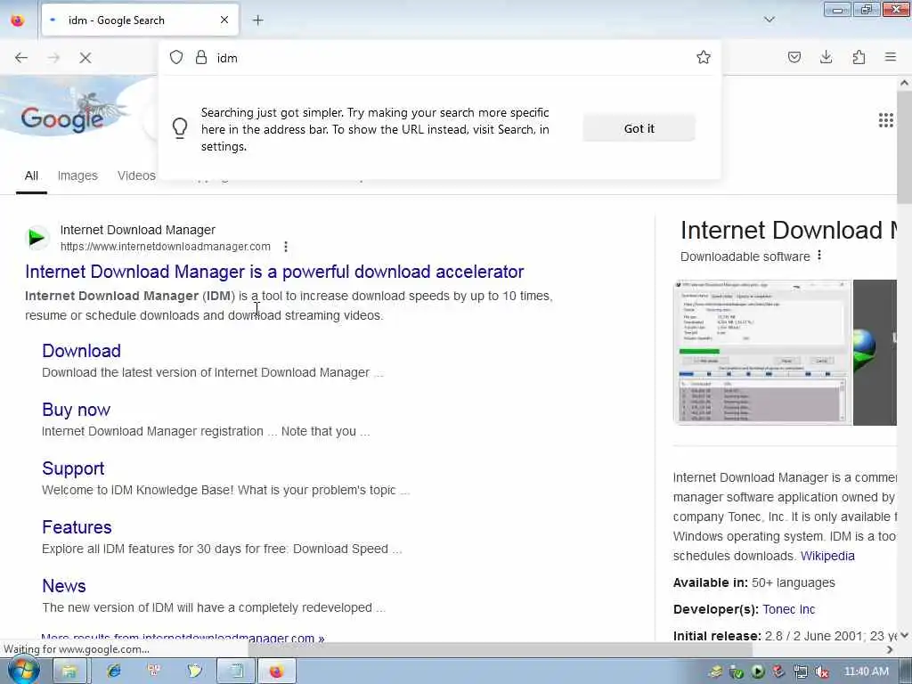The height and width of the screenshot is (684, 912).
Task: Open the Download sitelink
Action: (x=81, y=351)
